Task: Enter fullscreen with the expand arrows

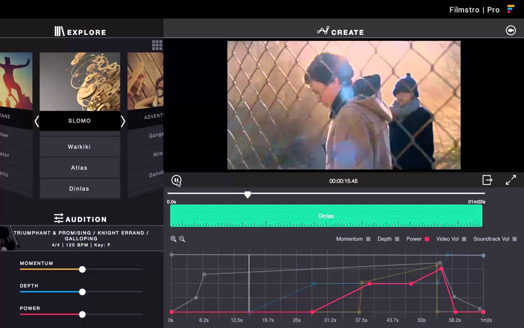Action: coord(511,180)
